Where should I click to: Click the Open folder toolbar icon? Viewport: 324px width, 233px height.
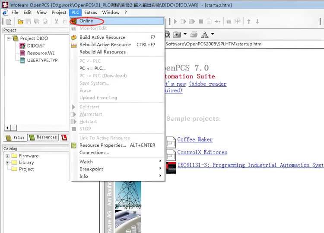[x=20, y=22]
